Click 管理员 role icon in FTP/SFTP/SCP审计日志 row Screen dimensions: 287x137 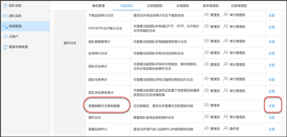click(x=207, y=26)
